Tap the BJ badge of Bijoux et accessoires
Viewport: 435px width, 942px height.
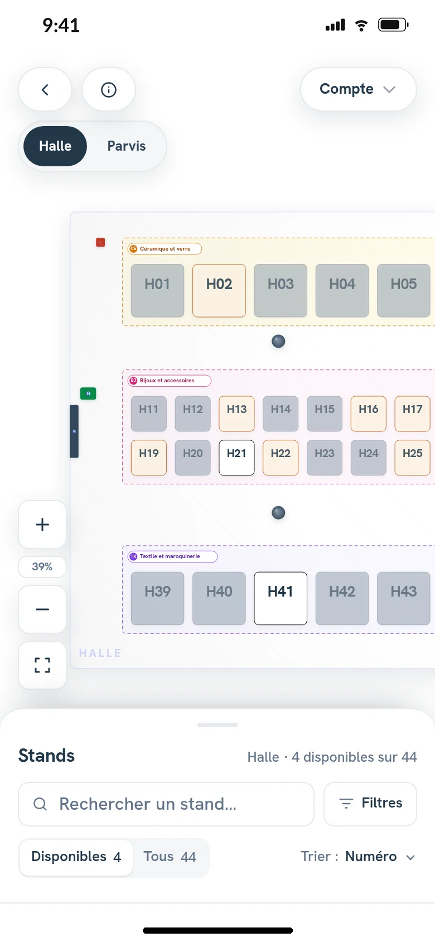click(x=133, y=381)
